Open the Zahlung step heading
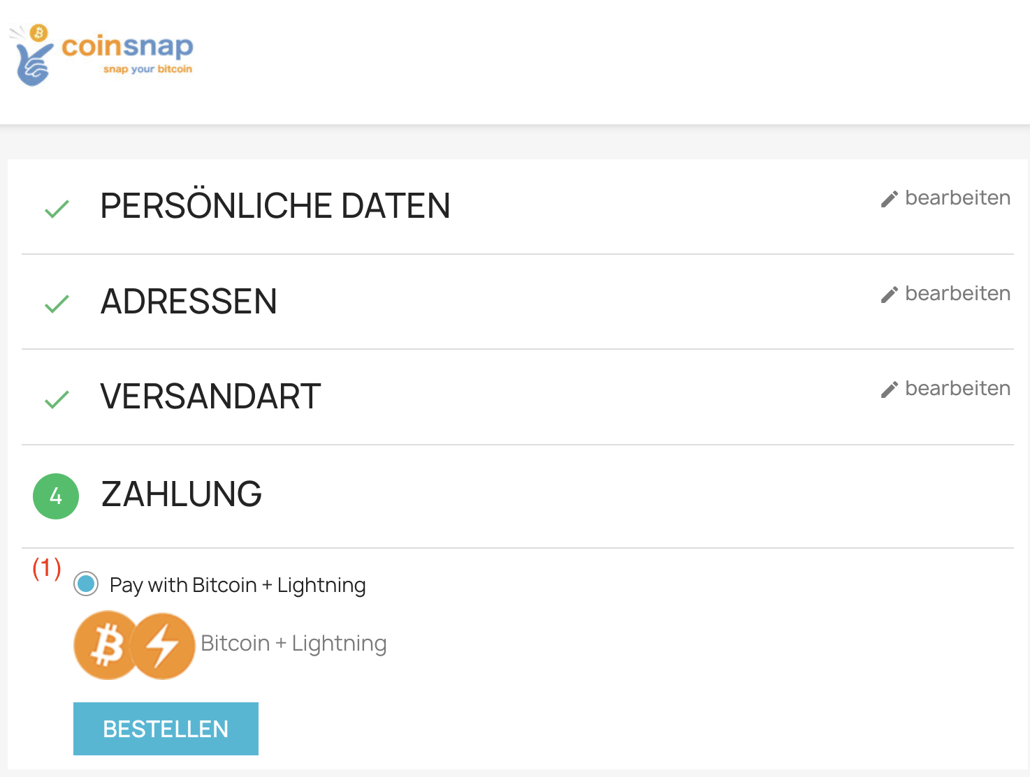 point(182,494)
